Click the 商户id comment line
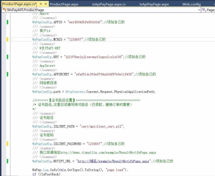Viewport: 215px width, 176px height. click(41, 31)
